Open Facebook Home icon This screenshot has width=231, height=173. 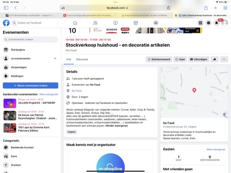[x=75, y=23]
